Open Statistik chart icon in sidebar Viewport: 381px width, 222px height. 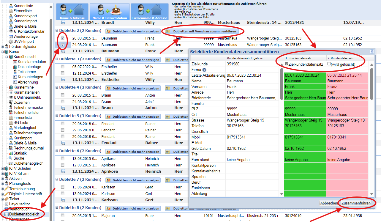click(11, 153)
